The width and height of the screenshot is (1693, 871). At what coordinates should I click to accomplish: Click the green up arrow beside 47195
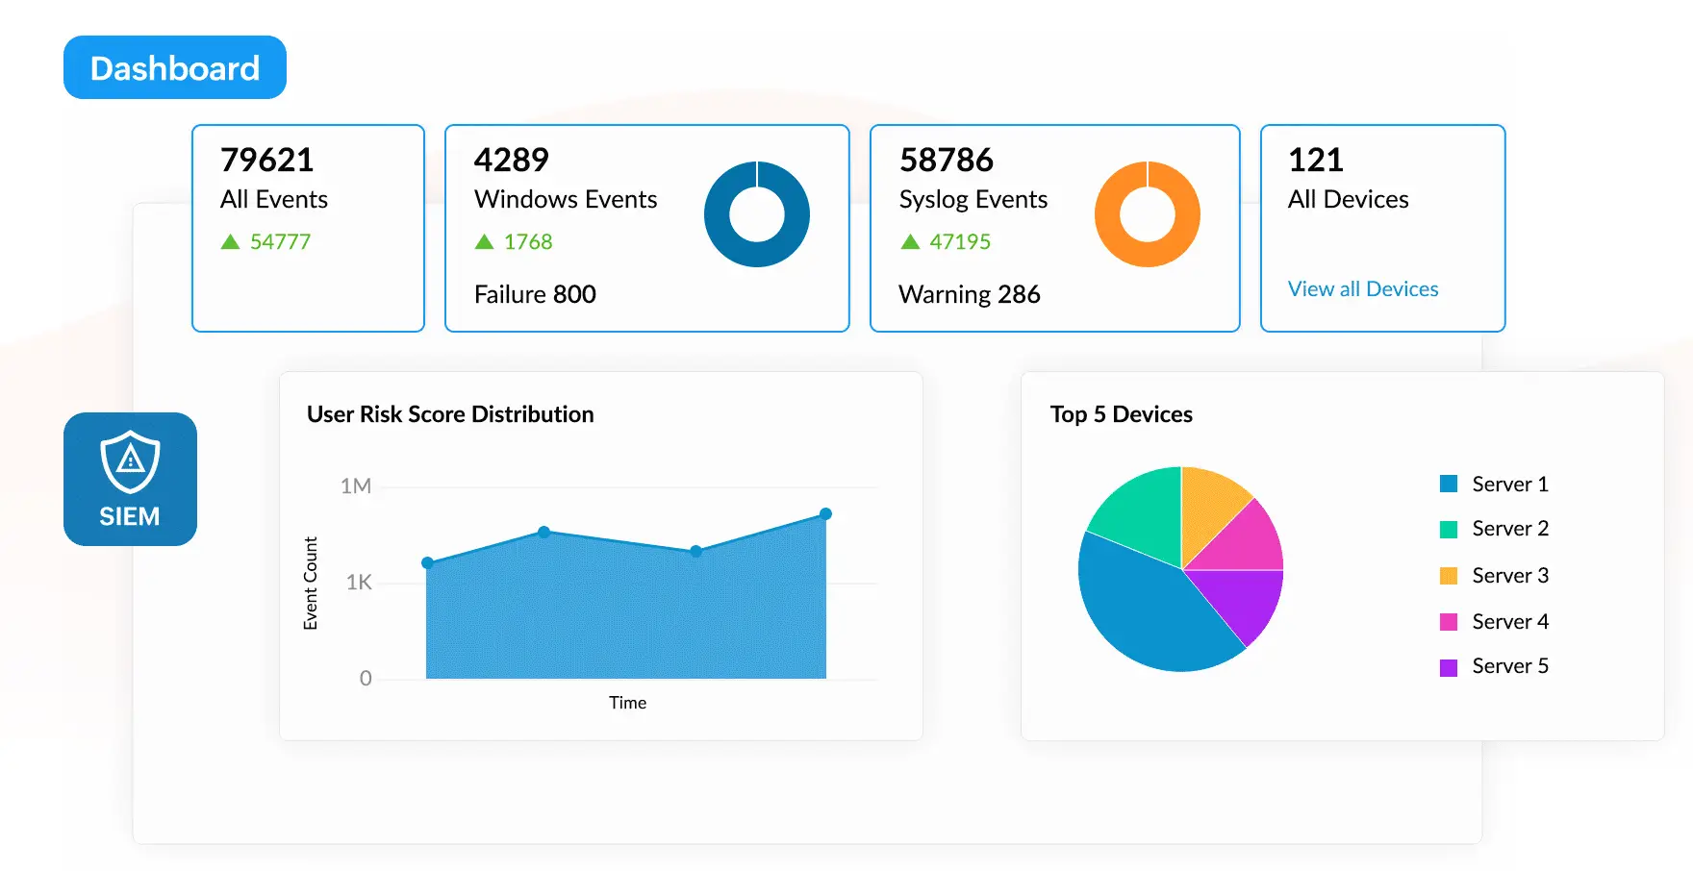910,241
